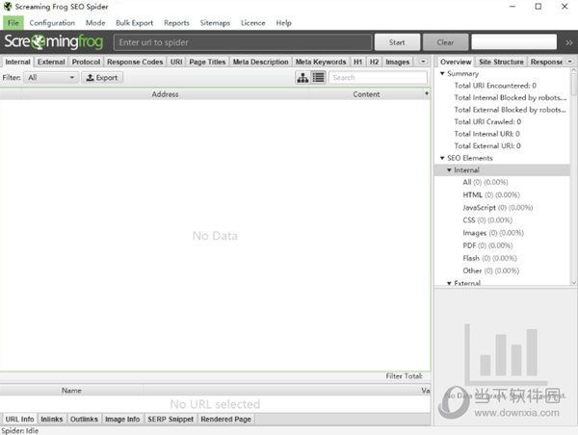Select the Image Info bottom tab

click(x=122, y=420)
